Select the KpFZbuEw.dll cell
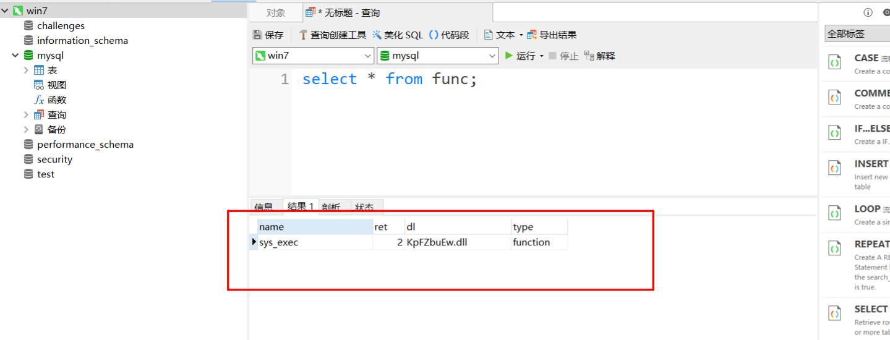 coord(458,242)
